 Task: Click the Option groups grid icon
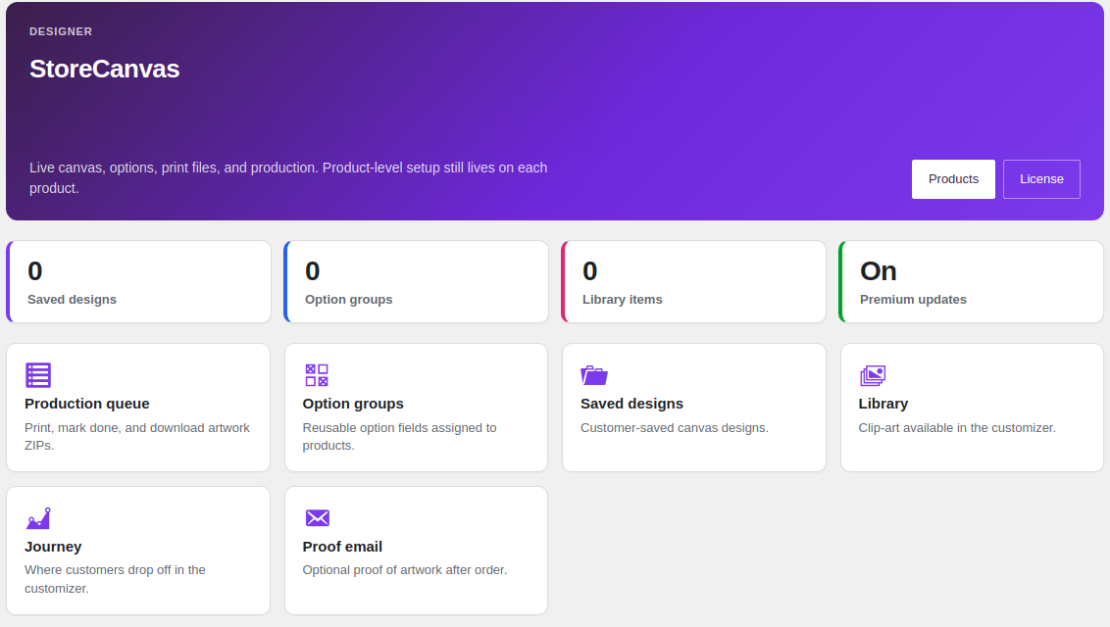(x=317, y=375)
